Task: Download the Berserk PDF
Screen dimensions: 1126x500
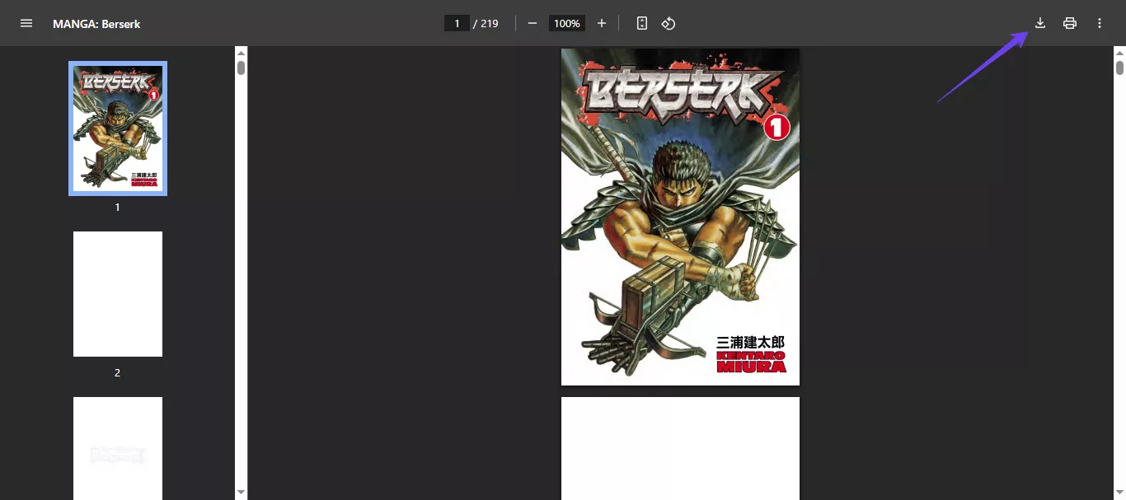Action: [1039, 23]
